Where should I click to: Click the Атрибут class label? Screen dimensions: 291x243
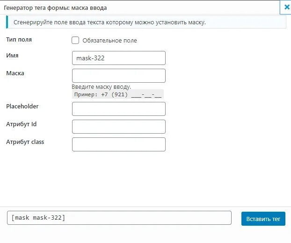tap(25, 142)
